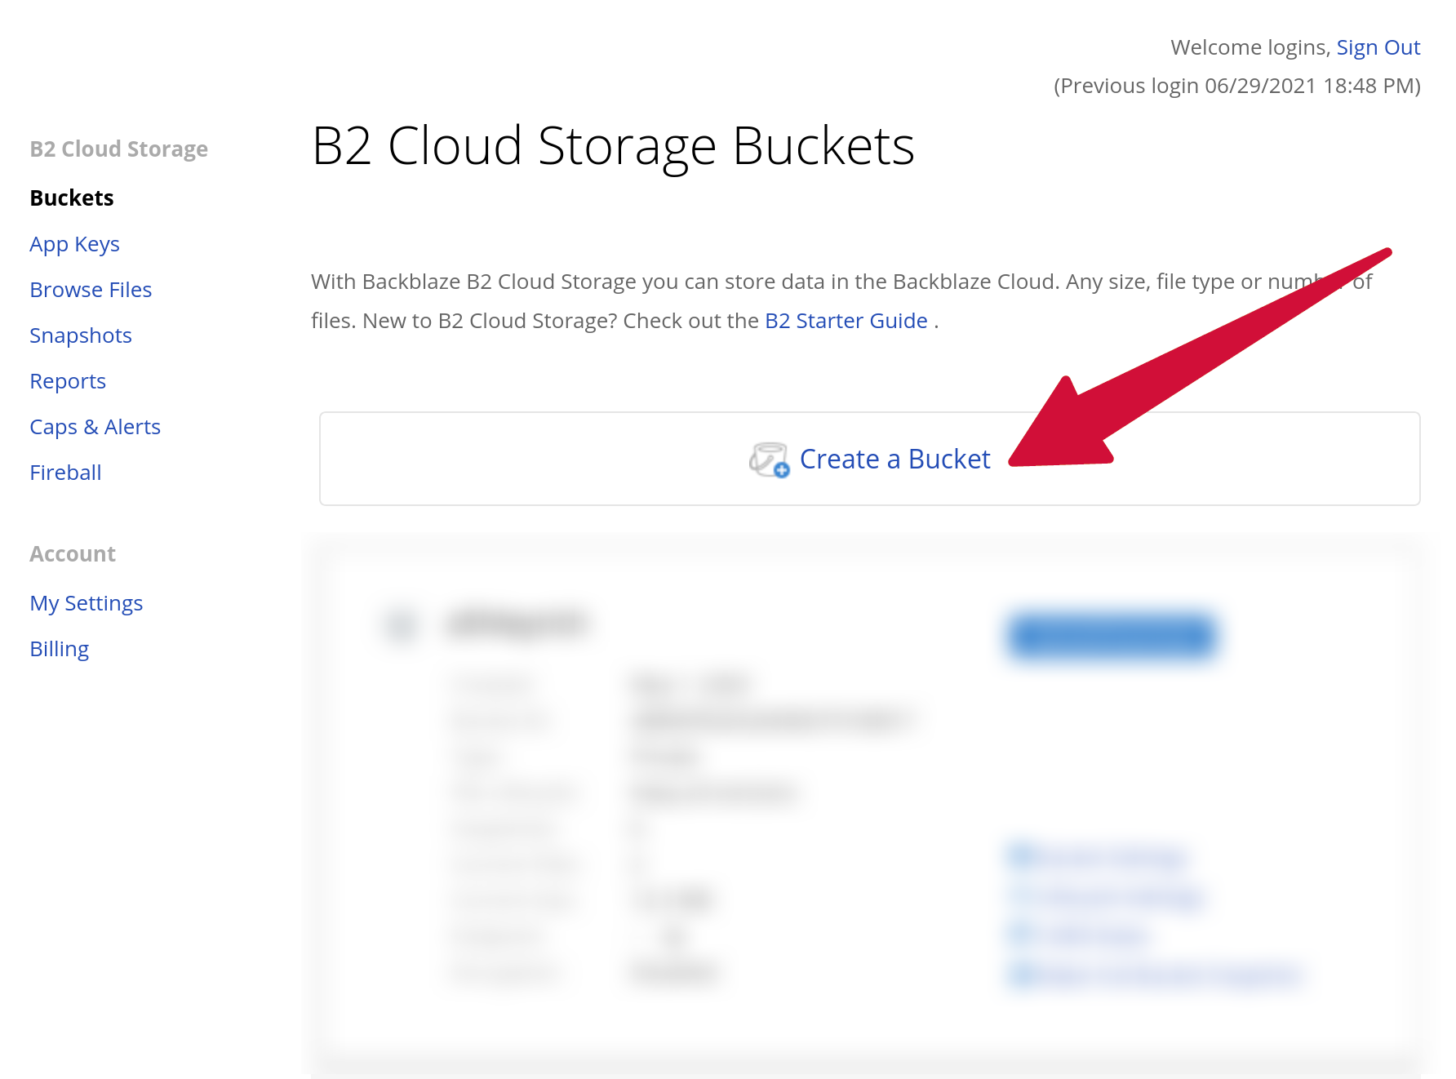Select the Buckets menu item
1456x1079 pixels.
click(x=71, y=198)
